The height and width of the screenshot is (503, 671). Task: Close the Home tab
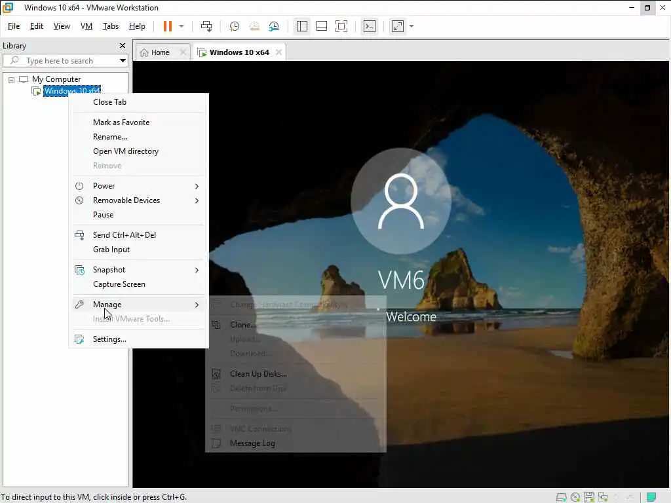click(183, 52)
